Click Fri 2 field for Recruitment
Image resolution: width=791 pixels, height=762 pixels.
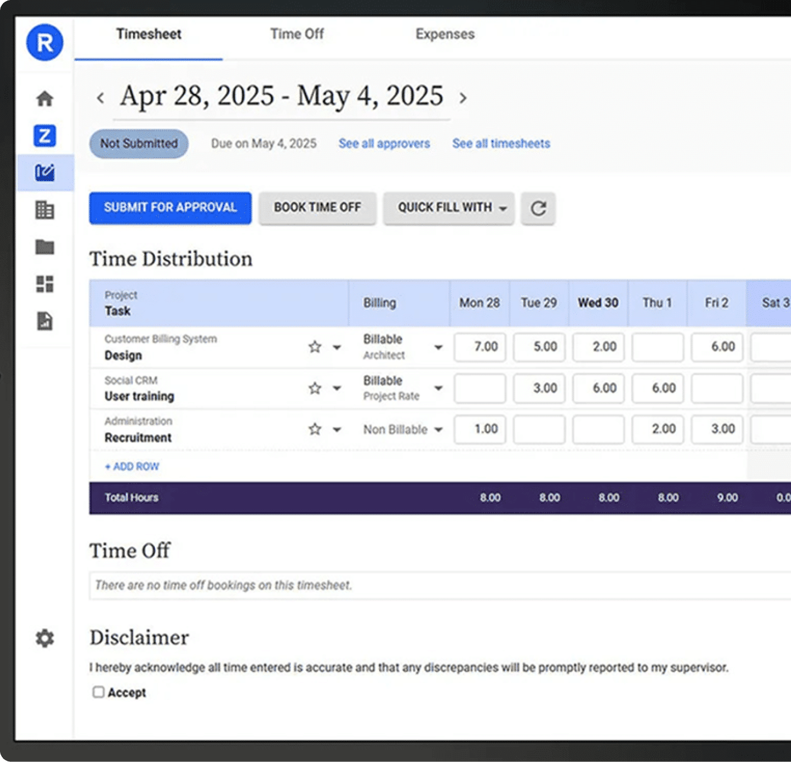tap(717, 429)
